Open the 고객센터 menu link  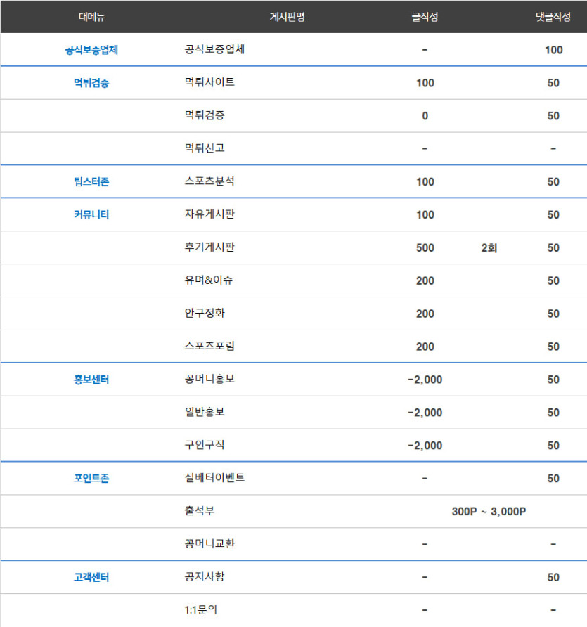91,578
